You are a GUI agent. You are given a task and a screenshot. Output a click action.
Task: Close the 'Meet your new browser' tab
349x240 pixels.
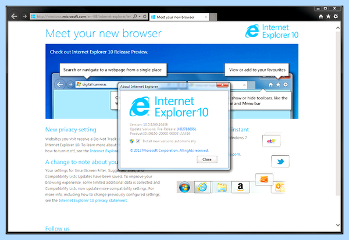tap(206, 17)
